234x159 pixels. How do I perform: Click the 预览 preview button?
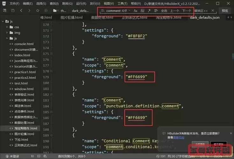coord(225,11)
